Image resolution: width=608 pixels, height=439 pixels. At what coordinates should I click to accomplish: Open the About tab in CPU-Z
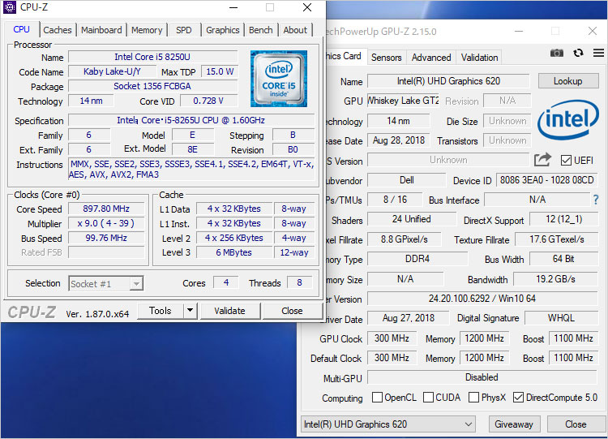295,30
